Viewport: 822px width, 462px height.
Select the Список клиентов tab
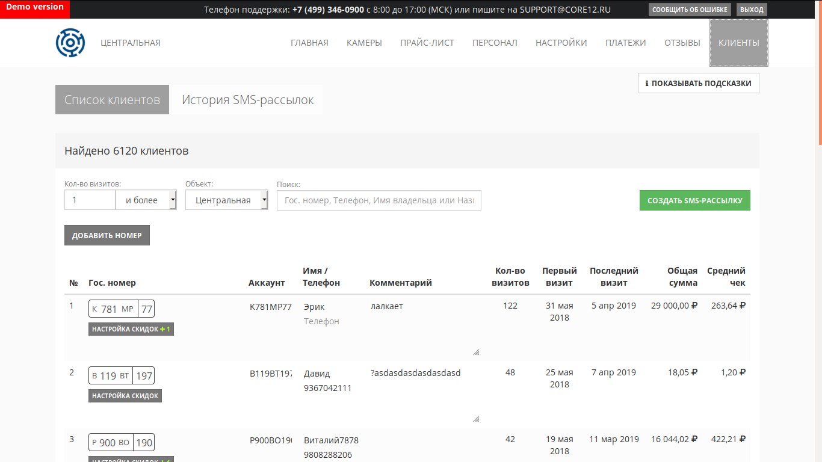(x=113, y=100)
